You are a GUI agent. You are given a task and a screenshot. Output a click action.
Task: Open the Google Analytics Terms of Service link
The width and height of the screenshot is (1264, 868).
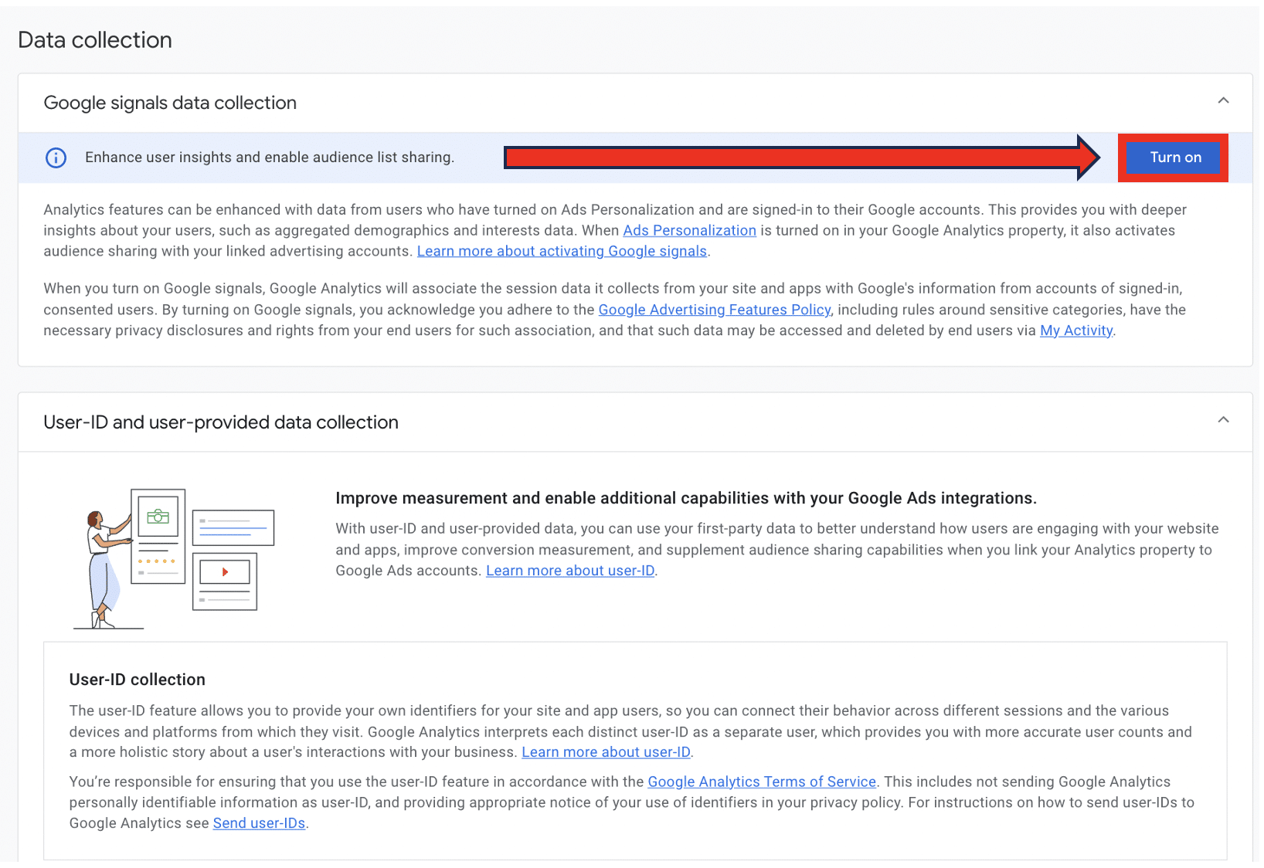[x=761, y=781]
